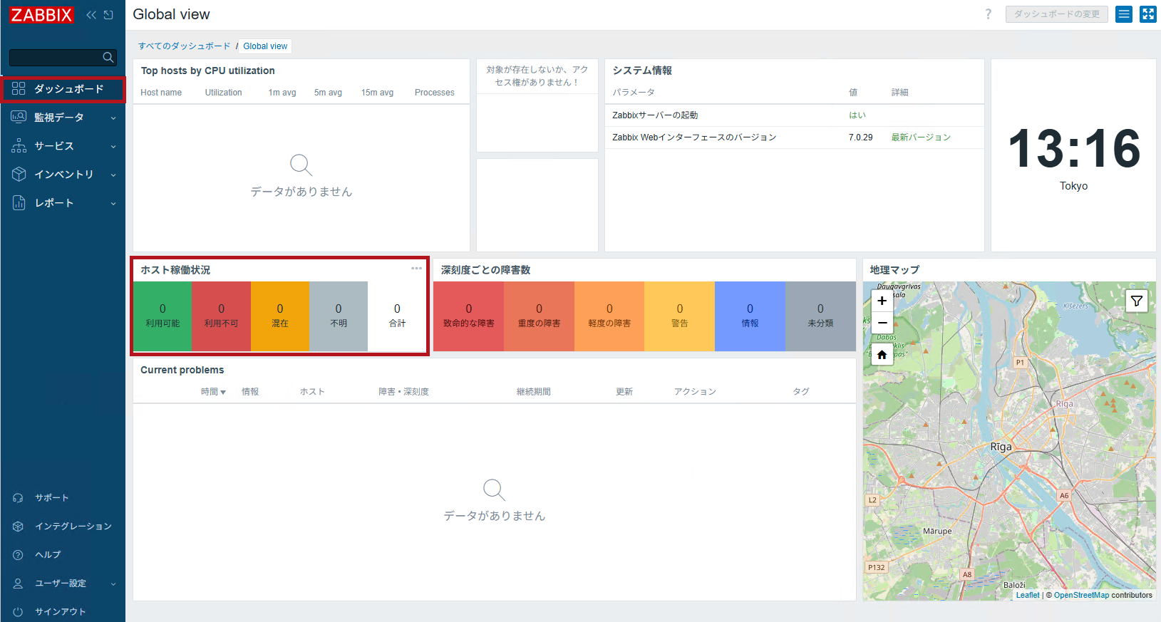The height and width of the screenshot is (622, 1161).
Task: Open ユーザー設定 menu
Action: [x=63, y=584]
